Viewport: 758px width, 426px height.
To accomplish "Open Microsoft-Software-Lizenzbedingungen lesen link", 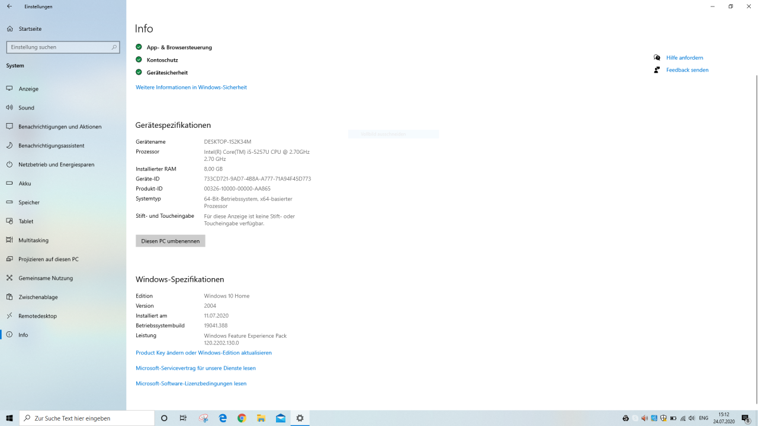I will click(191, 383).
